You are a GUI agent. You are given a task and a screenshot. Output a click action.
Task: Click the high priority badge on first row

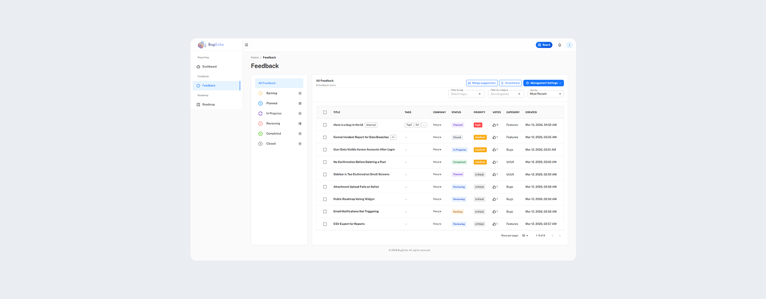pos(477,125)
